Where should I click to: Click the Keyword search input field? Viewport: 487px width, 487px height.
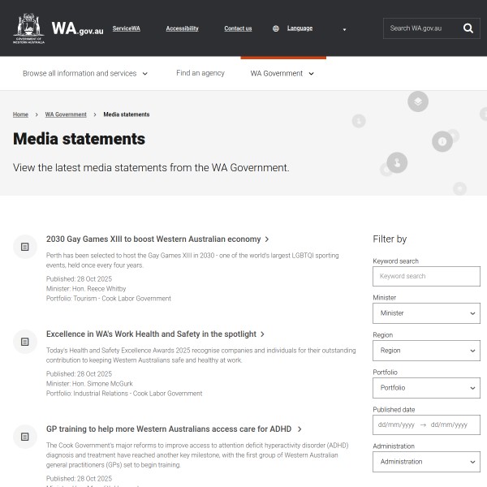[426, 276]
